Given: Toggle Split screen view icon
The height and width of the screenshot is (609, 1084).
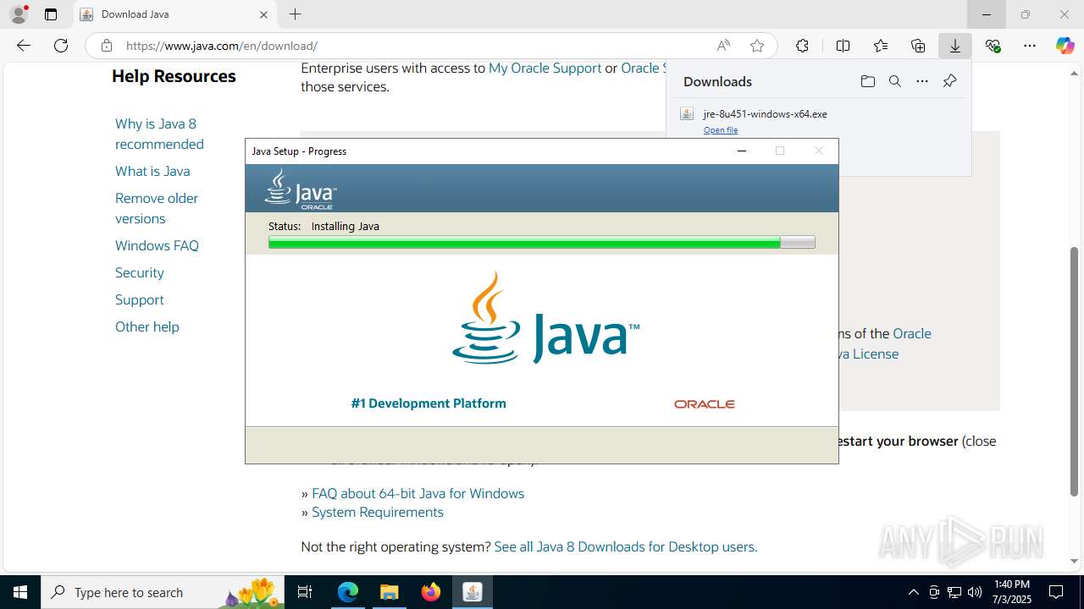Looking at the screenshot, I should click(x=843, y=46).
